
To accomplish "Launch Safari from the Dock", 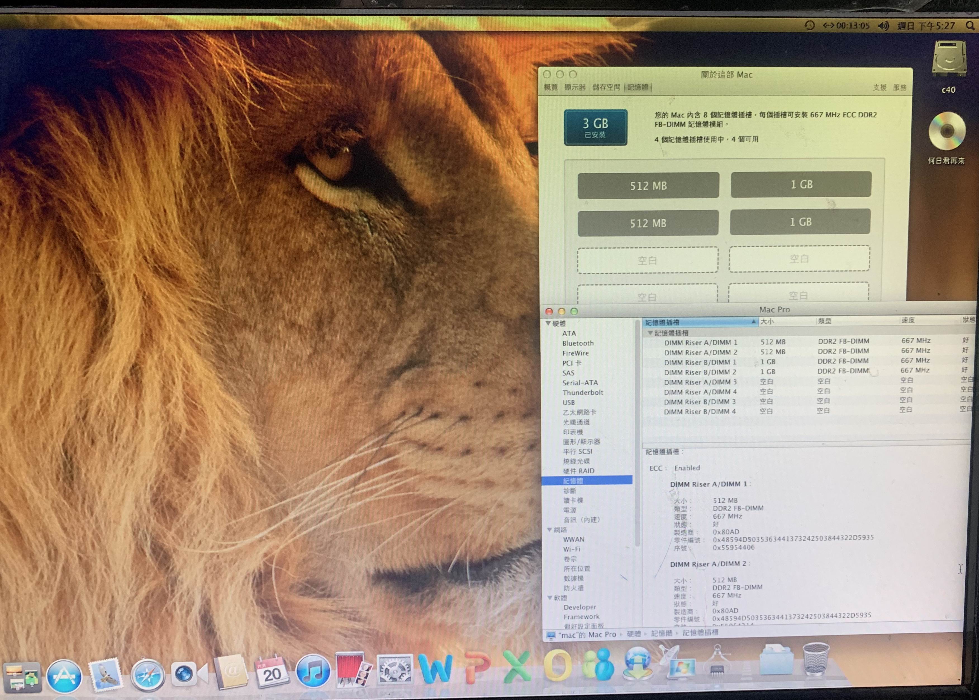I will tap(147, 675).
